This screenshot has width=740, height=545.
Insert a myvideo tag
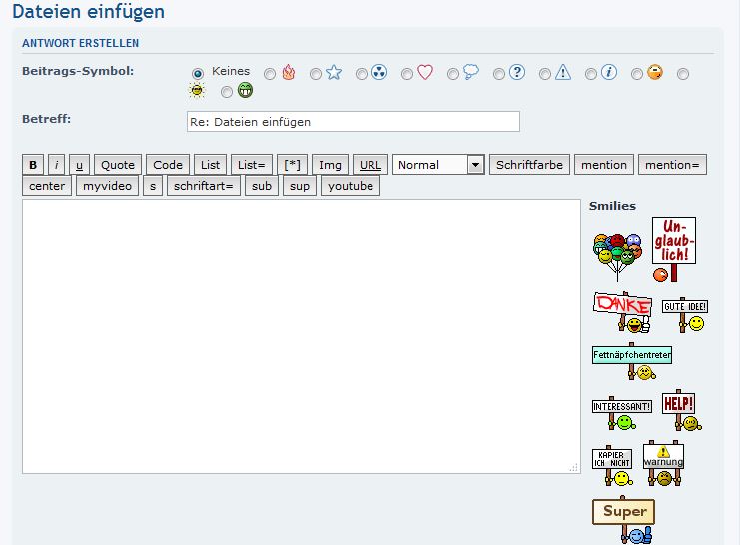click(107, 186)
